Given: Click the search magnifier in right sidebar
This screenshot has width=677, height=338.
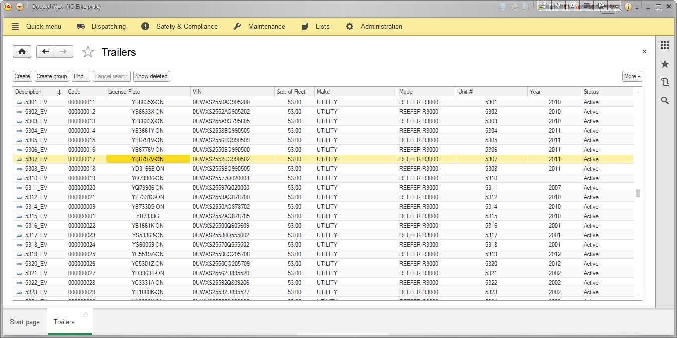Looking at the screenshot, I should tap(665, 101).
